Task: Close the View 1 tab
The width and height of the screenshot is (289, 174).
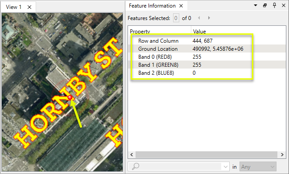Action: [x=29, y=7]
